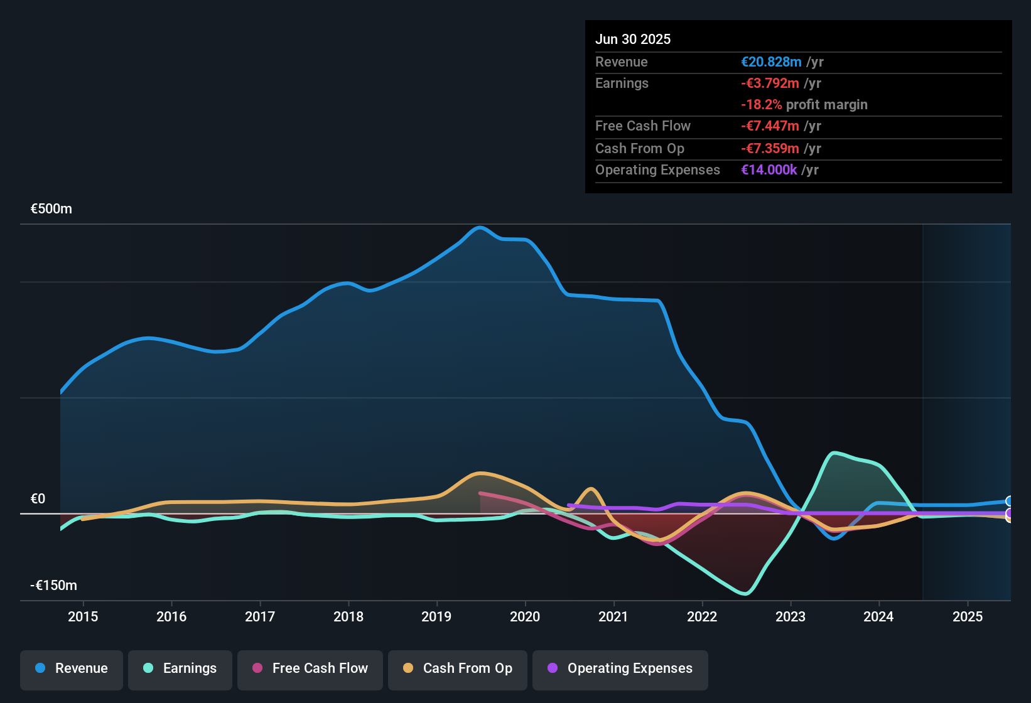The height and width of the screenshot is (703, 1031).
Task: Click the €20.828m Revenue figure
Action: (770, 62)
